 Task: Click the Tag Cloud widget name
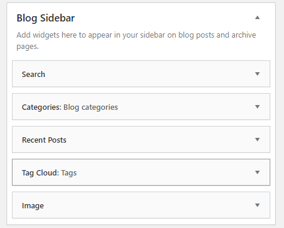coord(41,173)
